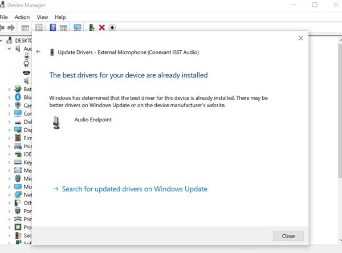Select the Memory technology devices icon
This screenshot has height=253, width=342.
click(18, 170)
